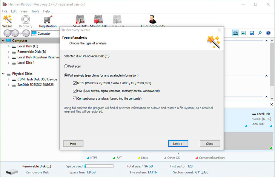This screenshot has width=275, height=177.
Task: Activate the search magnifier icon
Action: [x=259, y=33]
